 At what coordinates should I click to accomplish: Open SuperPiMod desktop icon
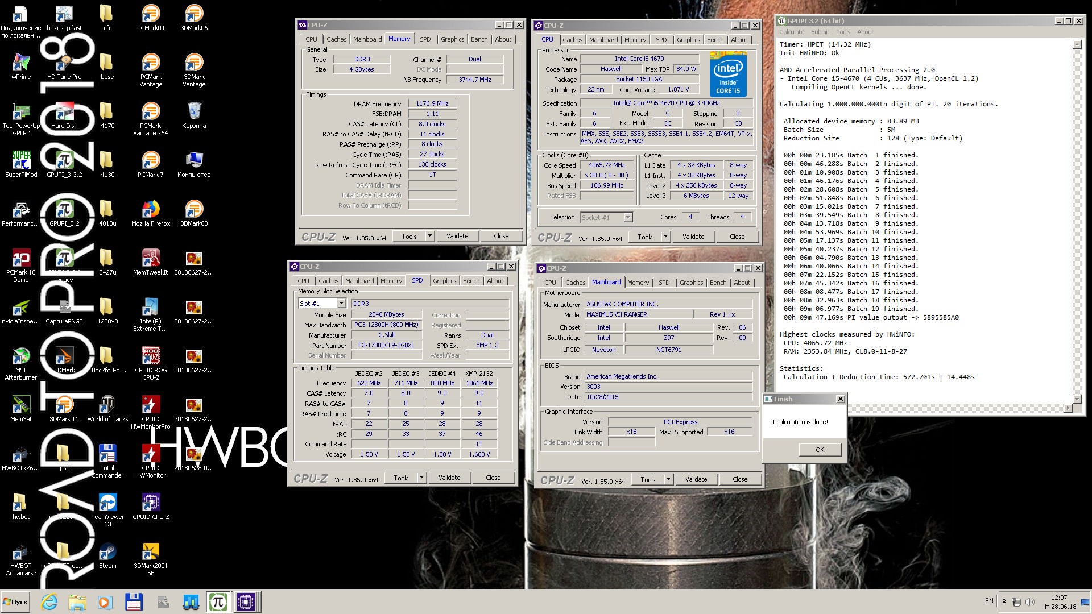(21, 164)
